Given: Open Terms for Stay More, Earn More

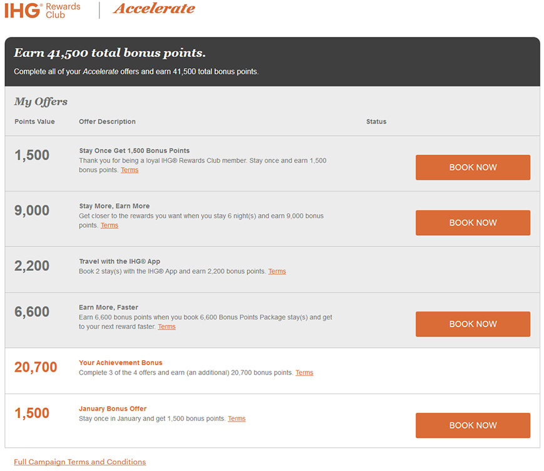Looking at the screenshot, I should click(110, 225).
